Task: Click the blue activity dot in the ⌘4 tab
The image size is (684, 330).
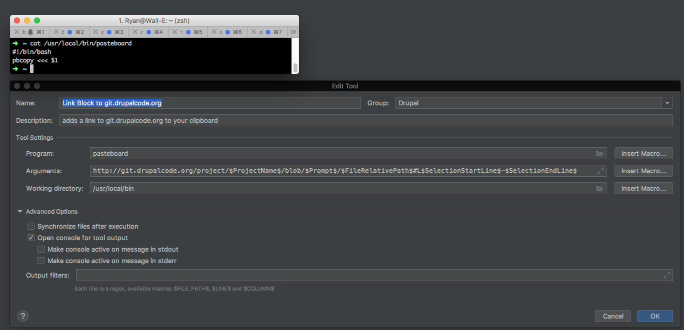Action: pos(149,32)
